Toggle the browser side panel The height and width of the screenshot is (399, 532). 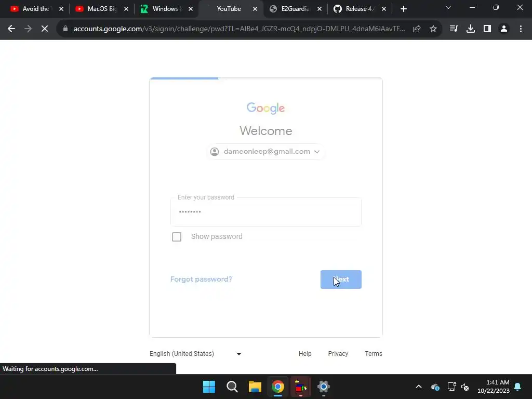tap(487, 29)
